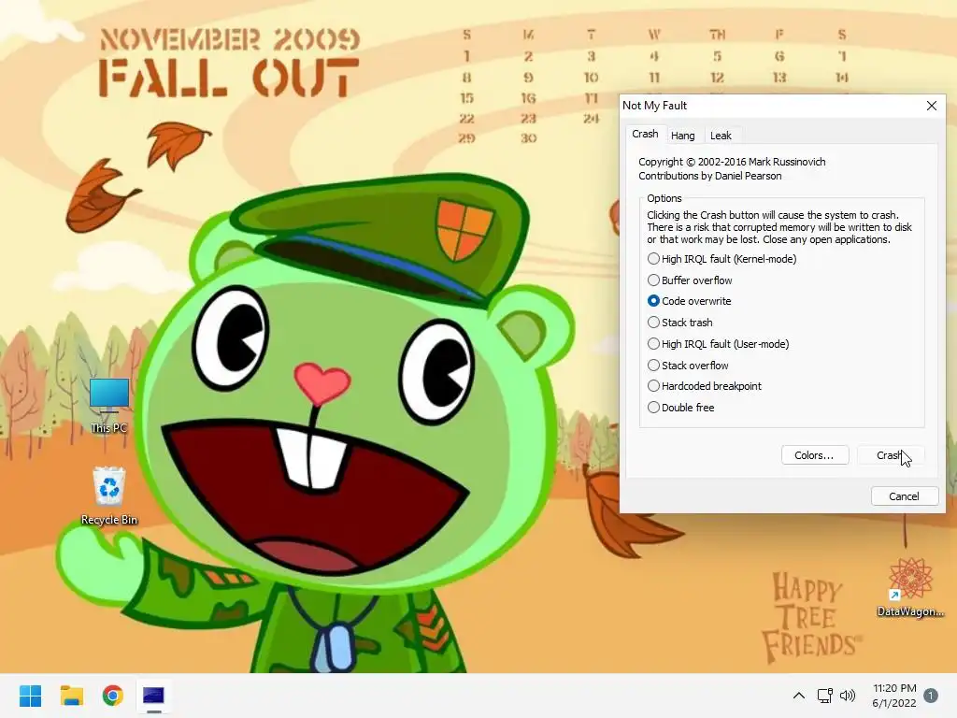Choose the Double free option
Screen dimensions: 957x718
[680, 408]
